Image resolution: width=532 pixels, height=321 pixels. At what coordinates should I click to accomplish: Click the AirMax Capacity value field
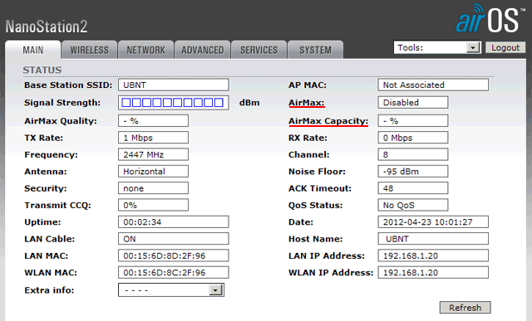point(413,121)
